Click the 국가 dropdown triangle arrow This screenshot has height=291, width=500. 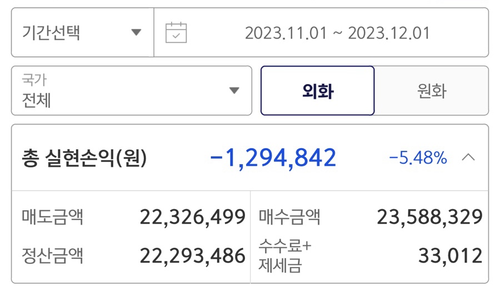[x=234, y=91]
